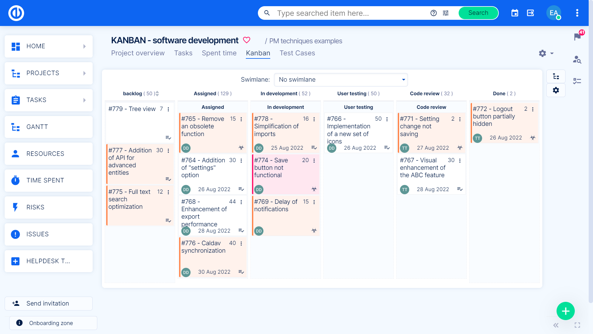Click the task checklist icon on the right edge
Viewport: 593px width, 334px height.
577,81
